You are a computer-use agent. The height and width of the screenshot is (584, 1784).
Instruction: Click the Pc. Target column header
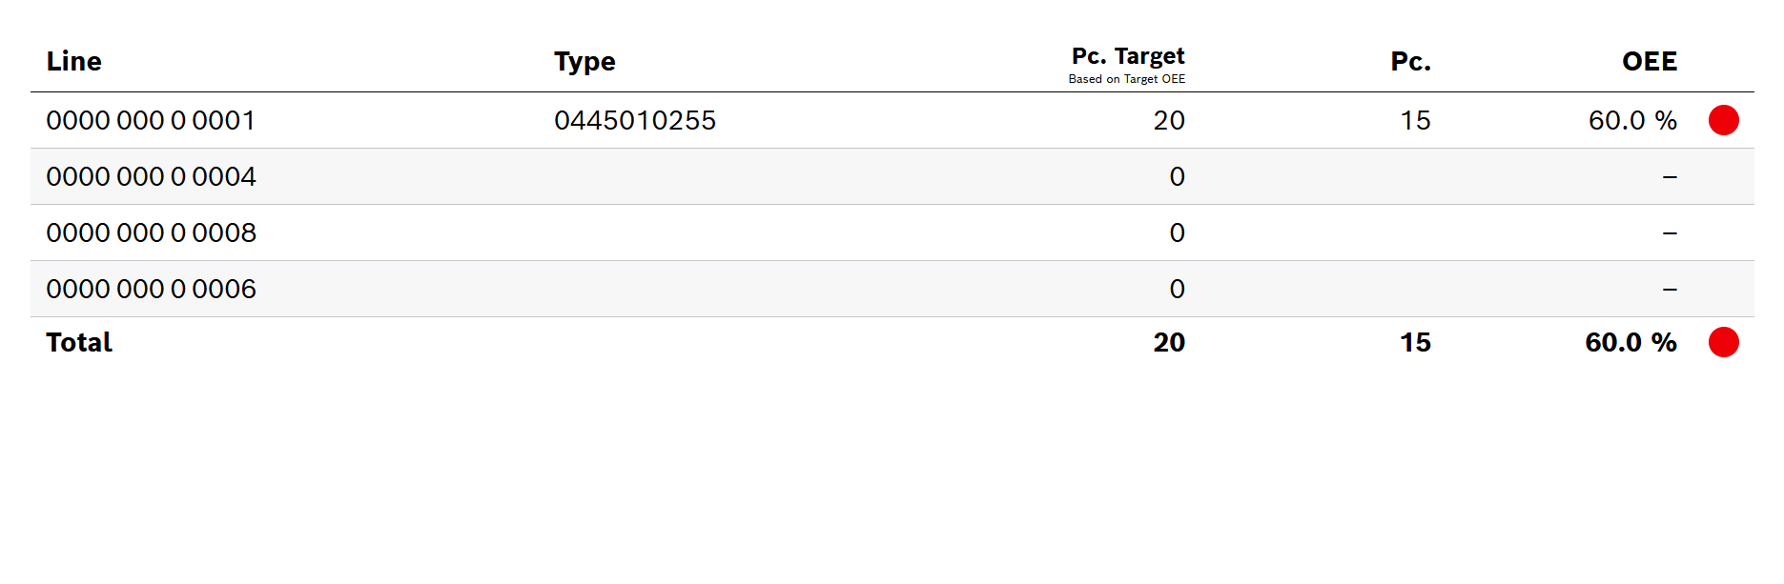(1128, 56)
